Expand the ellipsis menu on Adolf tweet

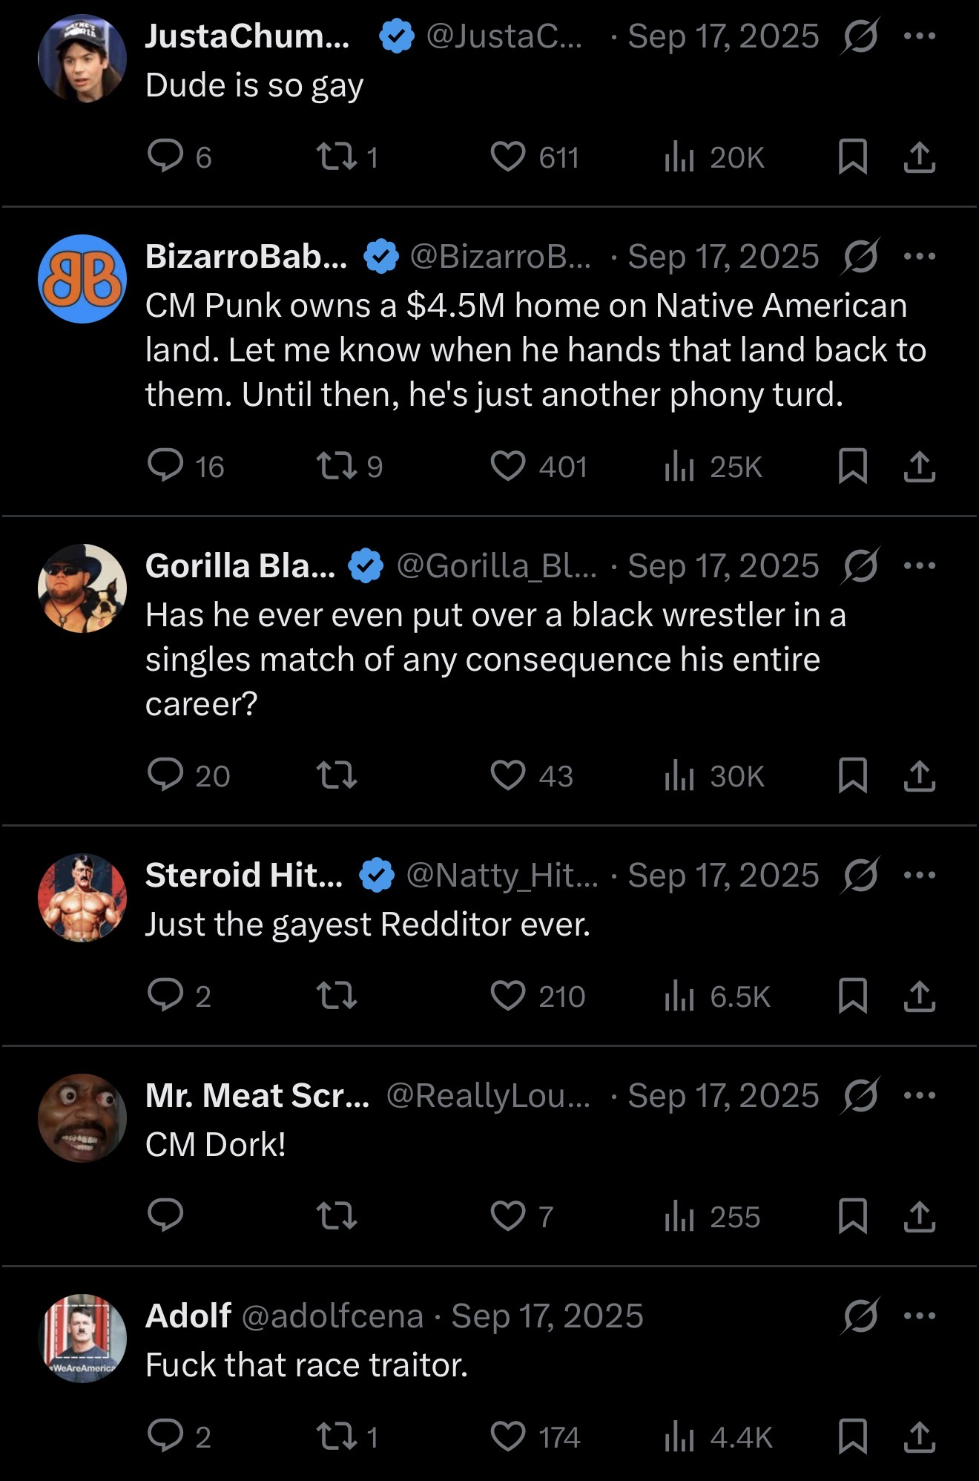coord(920,1316)
